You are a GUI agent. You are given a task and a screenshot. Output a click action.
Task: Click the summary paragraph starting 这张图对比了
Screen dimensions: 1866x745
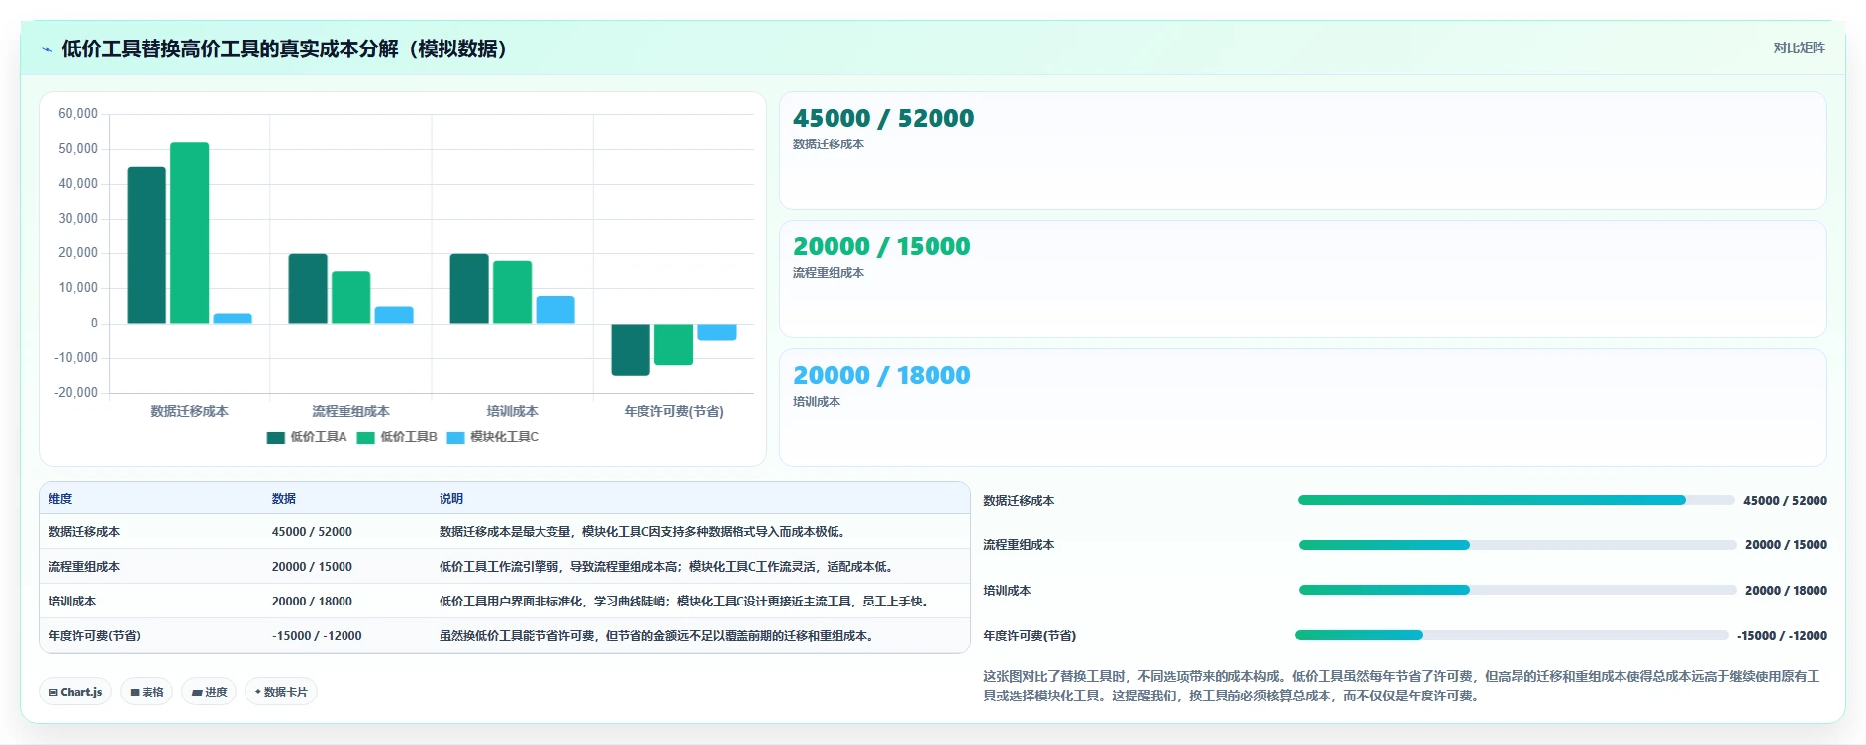(1402, 686)
